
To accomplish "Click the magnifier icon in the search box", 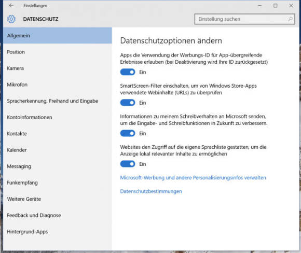I will (290, 19).
